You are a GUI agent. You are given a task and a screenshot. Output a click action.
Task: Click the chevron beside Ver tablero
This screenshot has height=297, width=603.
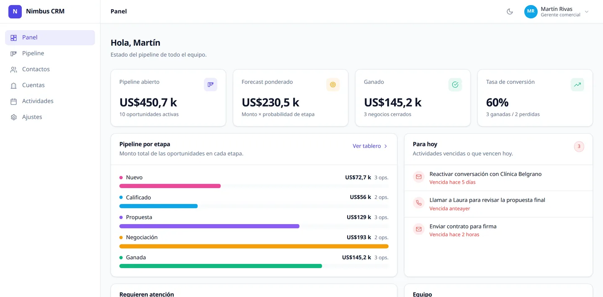tap(386, 146)
